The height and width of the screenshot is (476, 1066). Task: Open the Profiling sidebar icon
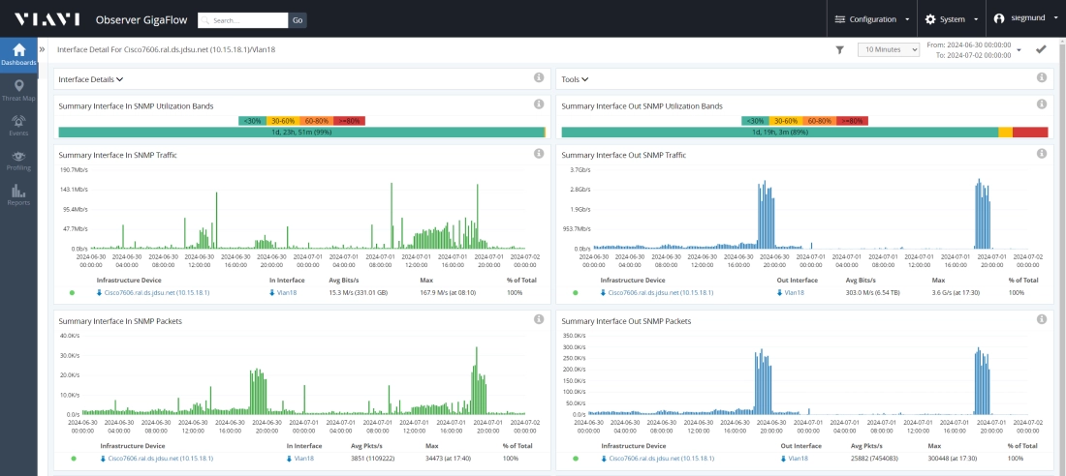coord(18,160)
